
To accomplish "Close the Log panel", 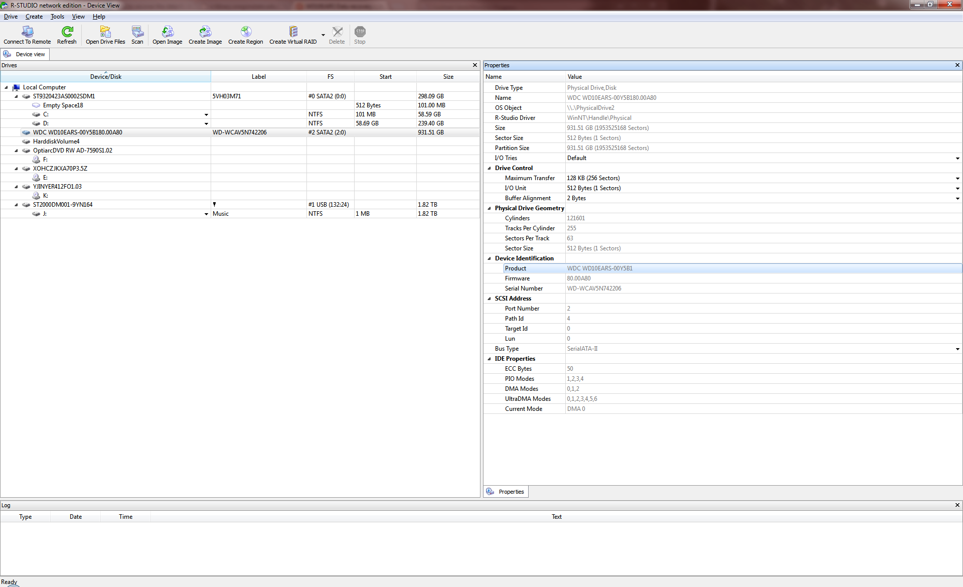I will [957, 505].
